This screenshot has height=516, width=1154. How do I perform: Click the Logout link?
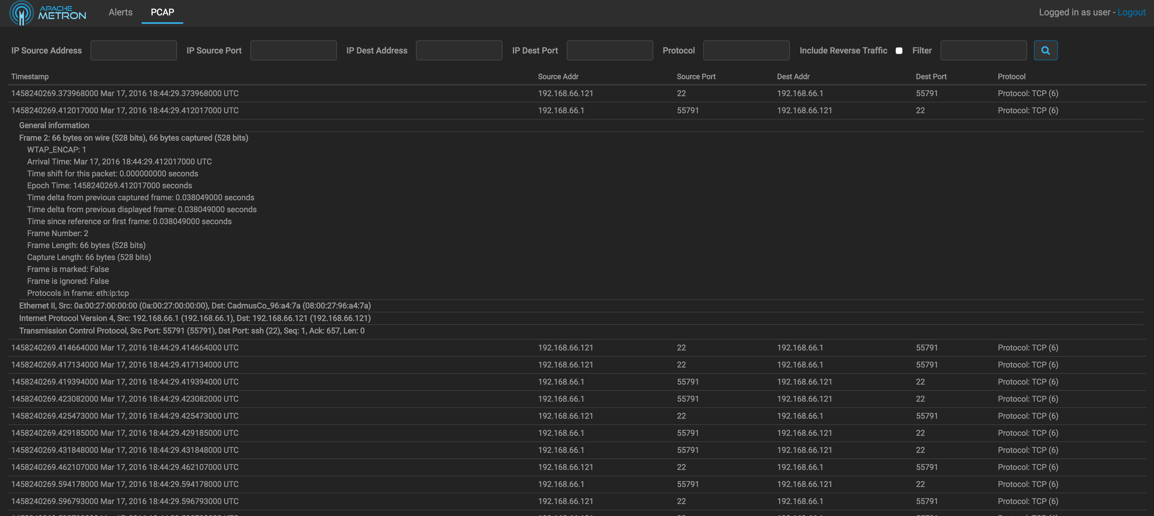coord(1131,13)
